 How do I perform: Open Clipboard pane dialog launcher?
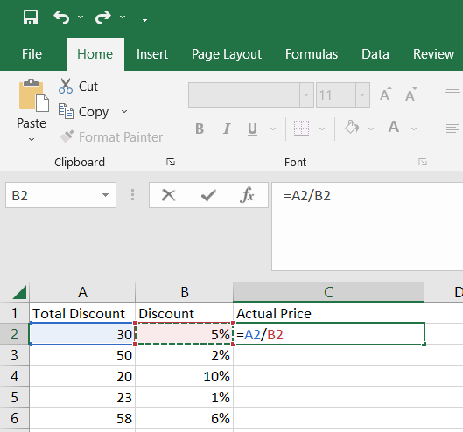[x=171, y=162]
